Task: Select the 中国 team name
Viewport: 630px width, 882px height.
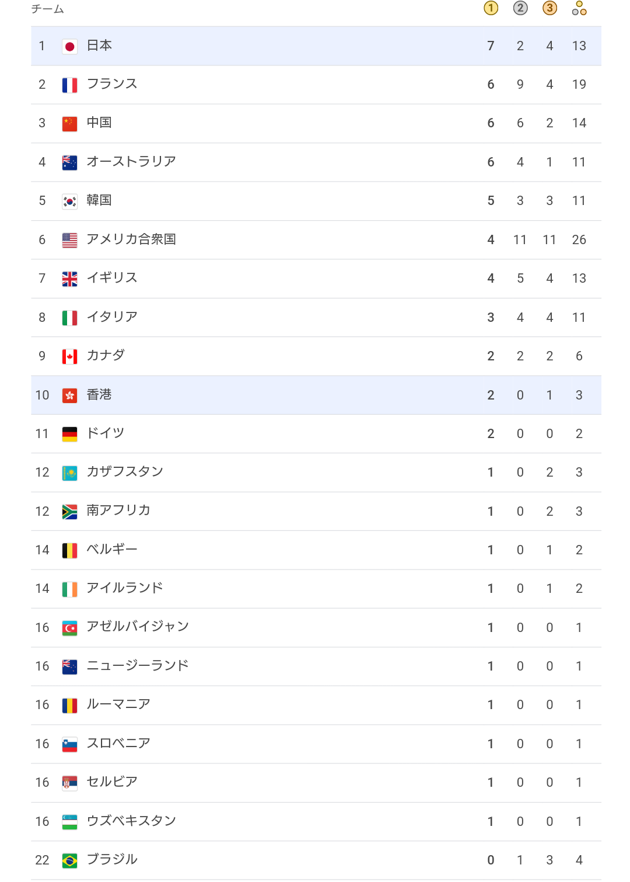Action: (99, 123)
